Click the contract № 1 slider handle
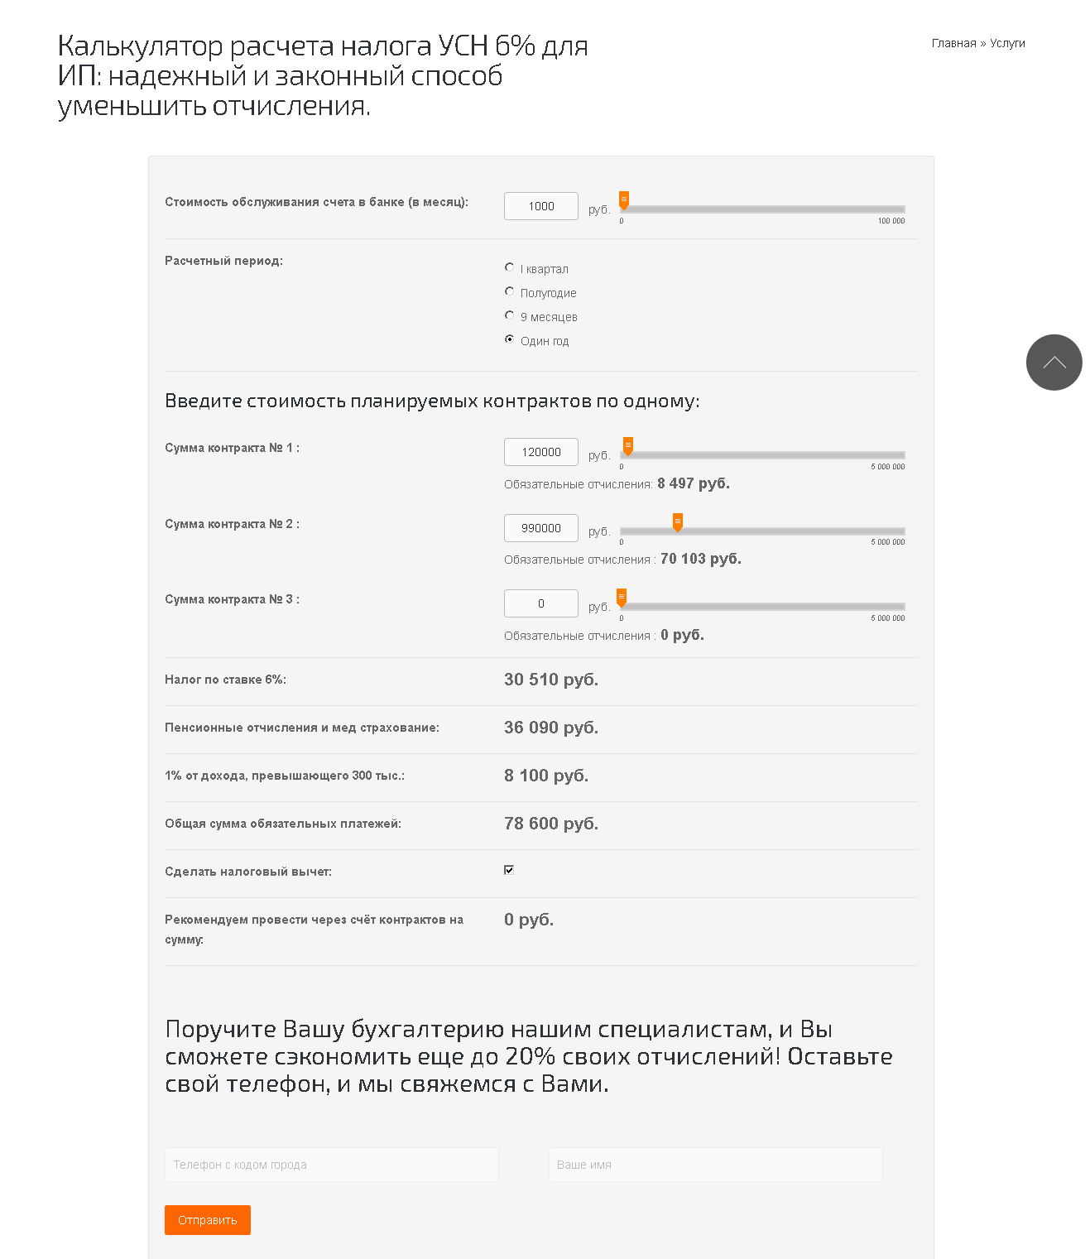Viewport: 1090px width, 1259px height. pyautogui.click(x=628, y=446)
